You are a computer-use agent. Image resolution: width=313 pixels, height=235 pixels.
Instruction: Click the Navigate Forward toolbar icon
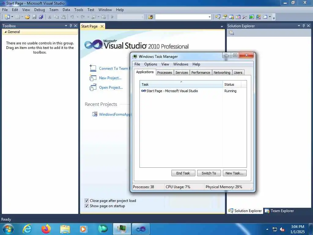click(x=103, y=17)
